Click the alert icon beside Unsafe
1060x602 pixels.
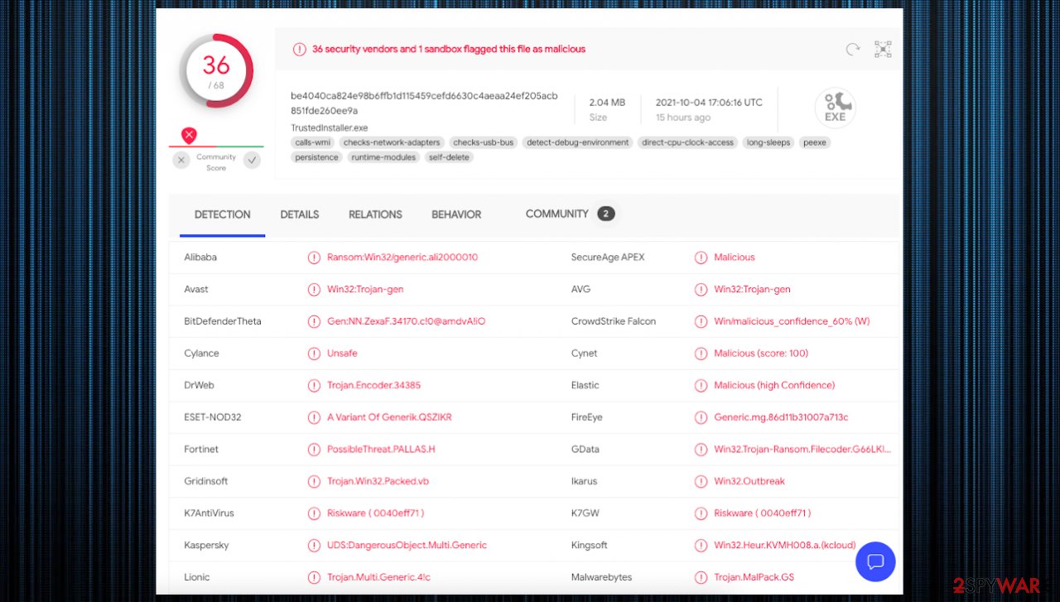(314, 354)
